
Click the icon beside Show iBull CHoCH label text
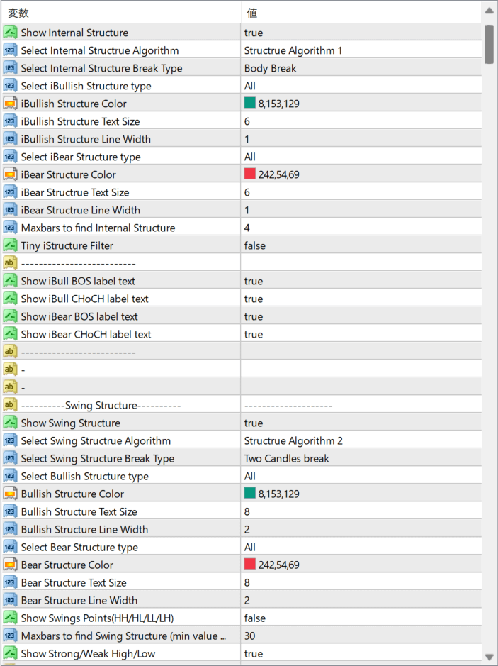pyautogui.click(x=10, y=299)
